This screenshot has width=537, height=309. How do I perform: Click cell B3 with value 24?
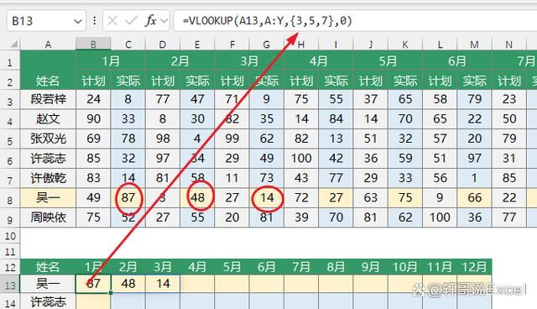(x=93, y=99)
